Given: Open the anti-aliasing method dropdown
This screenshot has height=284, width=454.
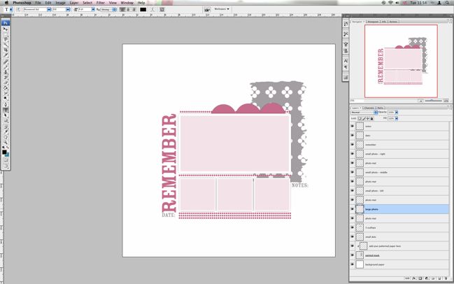Looking at the screenshot, I should tap(114, 10).
